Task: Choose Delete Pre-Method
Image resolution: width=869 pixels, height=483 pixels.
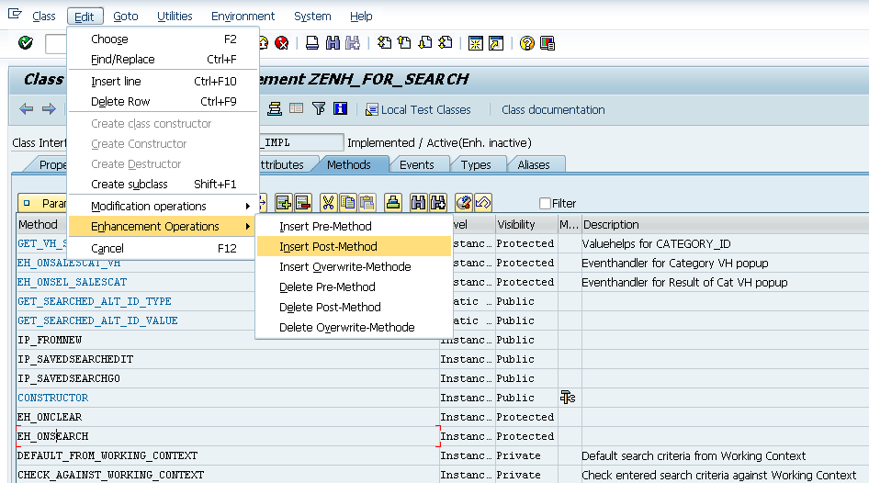Action: [x=355, y=286]
